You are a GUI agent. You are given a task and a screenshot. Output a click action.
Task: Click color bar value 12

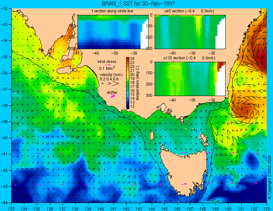pyautogui.click(x=132, y=107)
